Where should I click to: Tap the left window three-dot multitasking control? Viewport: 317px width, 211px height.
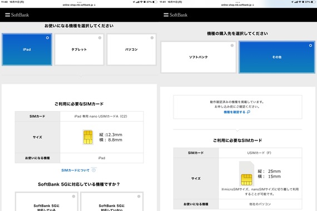click(x=79, y=2)
